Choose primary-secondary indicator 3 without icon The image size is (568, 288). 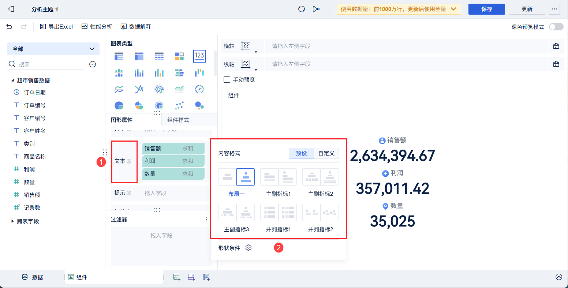point(227,213)
